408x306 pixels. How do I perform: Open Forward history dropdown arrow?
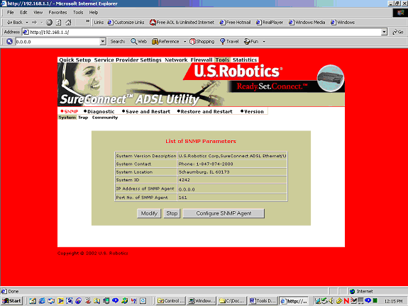(x=42, y=23)
